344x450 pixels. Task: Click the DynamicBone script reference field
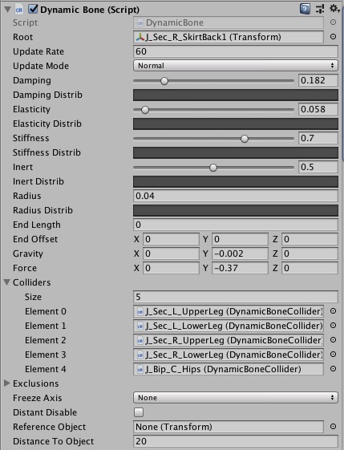(229, 22)
